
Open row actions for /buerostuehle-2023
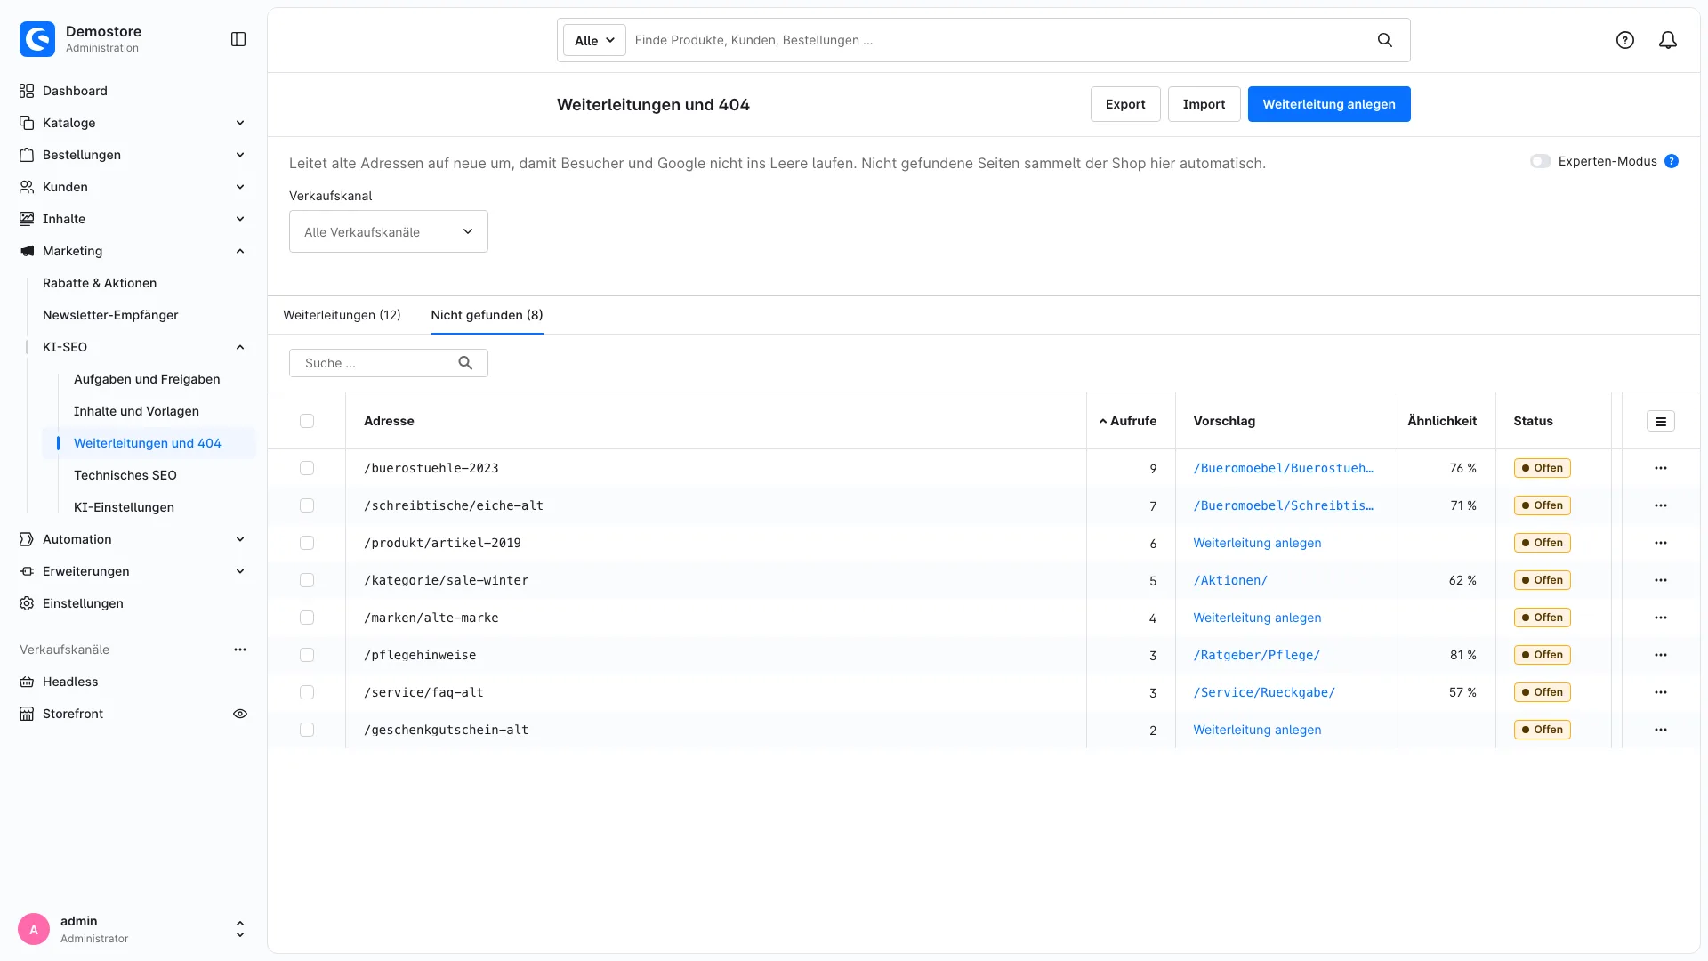click(x=1661, y=468)
